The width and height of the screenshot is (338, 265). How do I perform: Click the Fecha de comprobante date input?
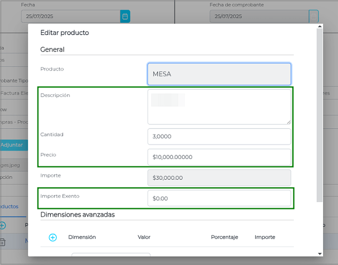tap(259, 16)
